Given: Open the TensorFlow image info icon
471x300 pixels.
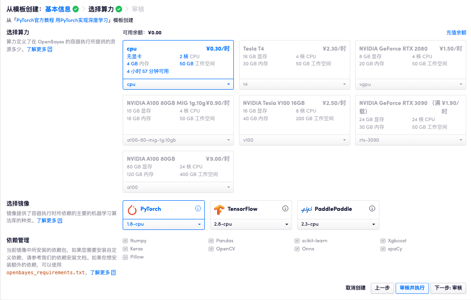Looking at the screenshot, I should (285, 208).
